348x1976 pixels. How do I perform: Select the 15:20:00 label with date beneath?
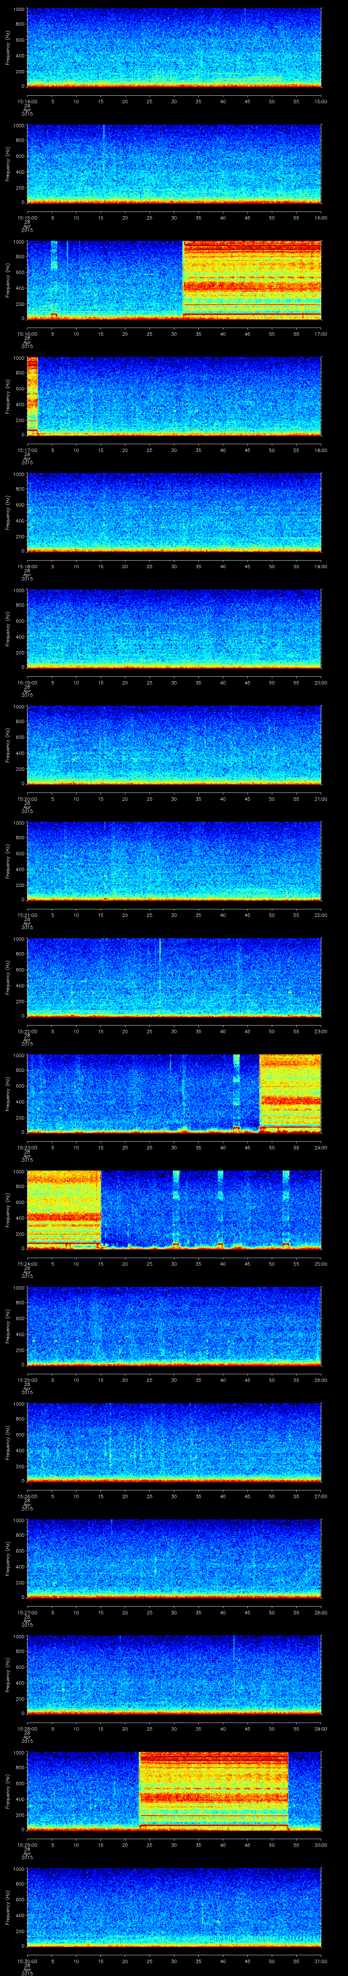[x=27, y=804]
